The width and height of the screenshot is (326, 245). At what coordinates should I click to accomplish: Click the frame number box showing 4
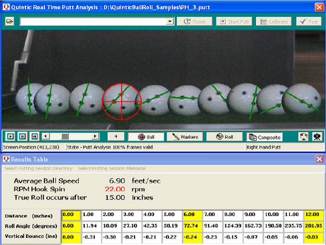116,136
